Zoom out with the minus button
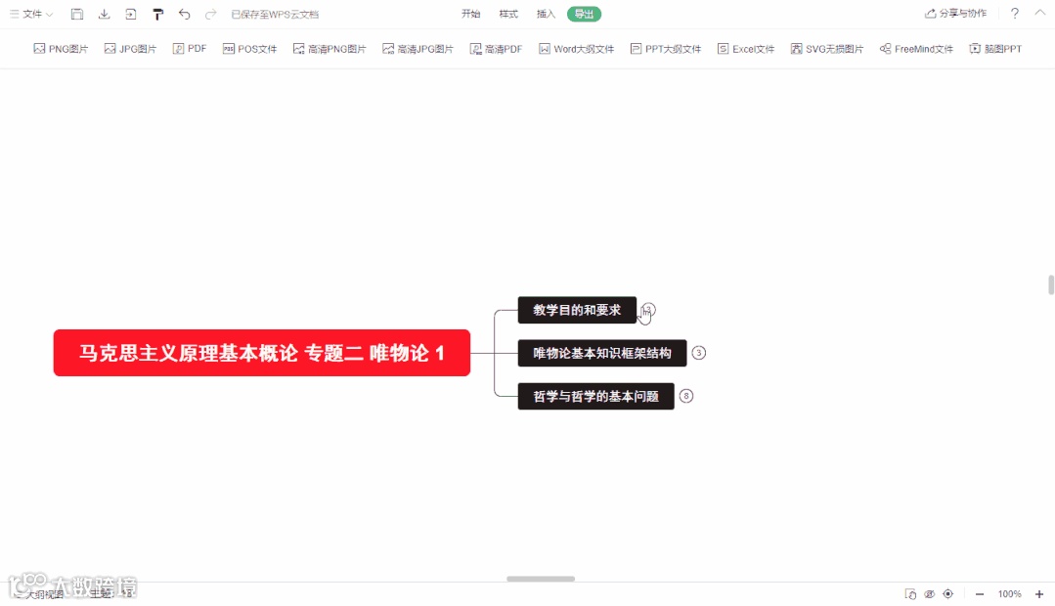The image size is (1055, 606). coord(980,594)
